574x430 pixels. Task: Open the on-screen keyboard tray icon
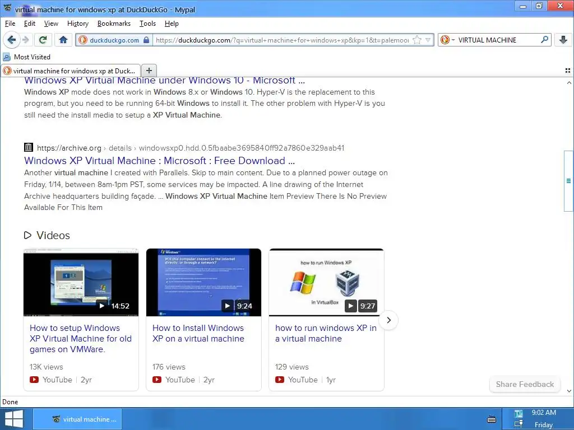492,419
